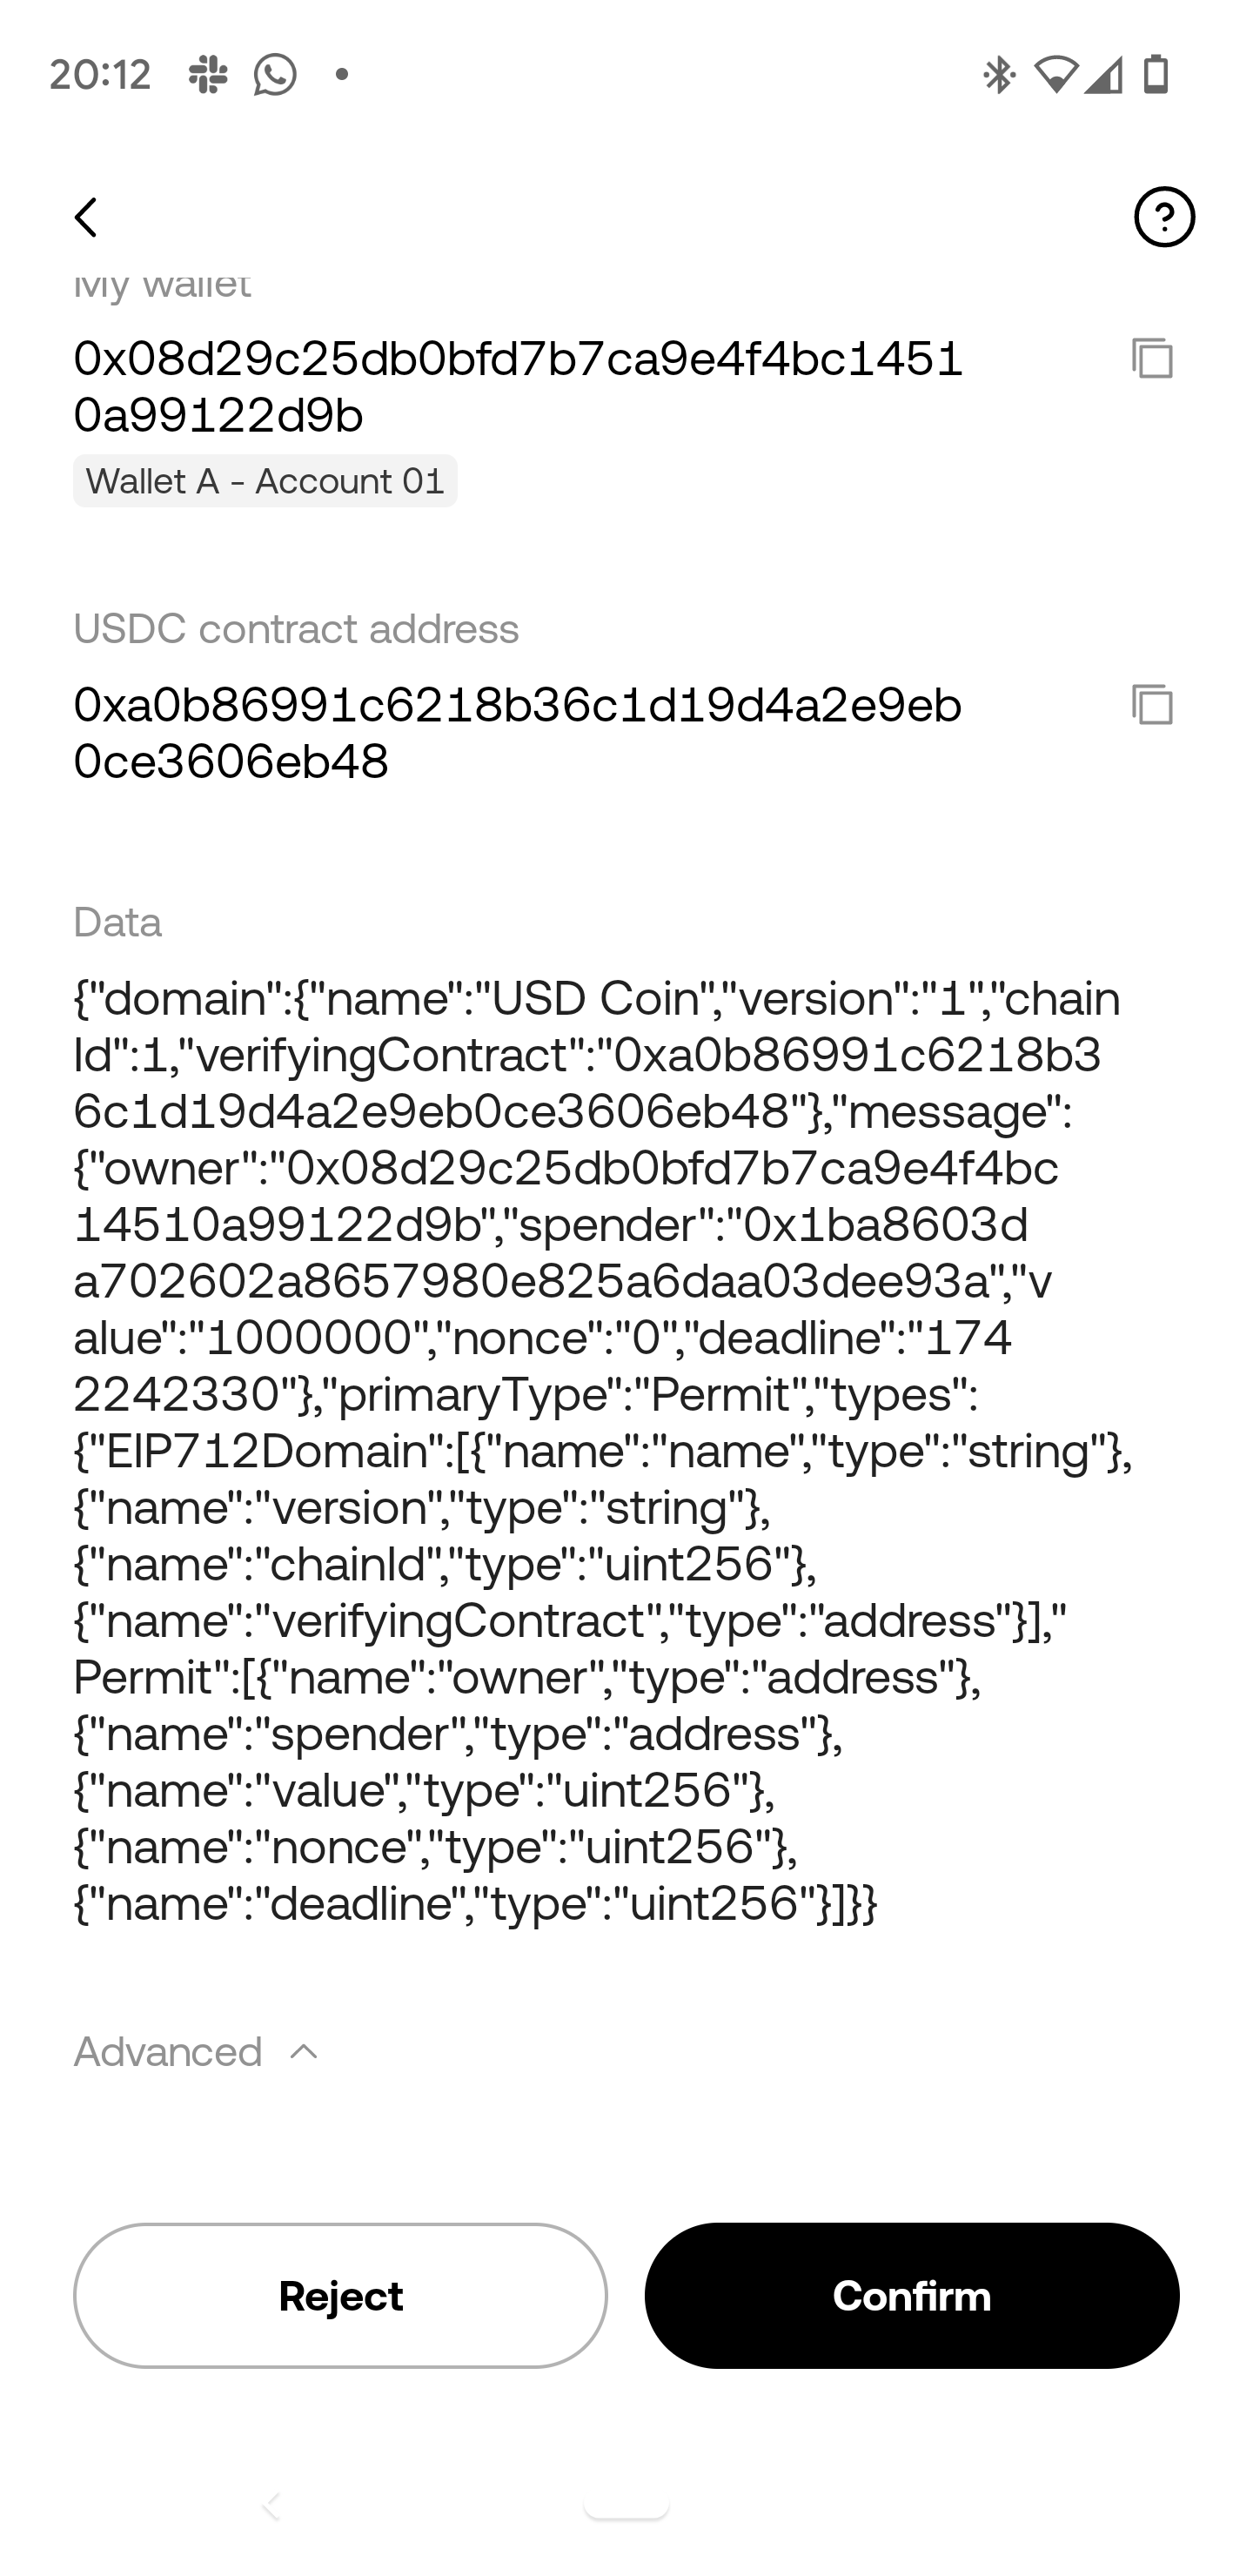Tap the back arrow icon
The image size is (1253, 2576).
(x=86, y=217)
